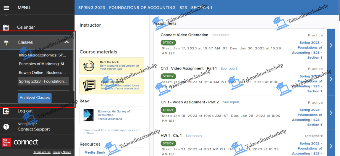
Task: Open arrow for HW 1 - Ch. 1
Action: click(331, 146)
